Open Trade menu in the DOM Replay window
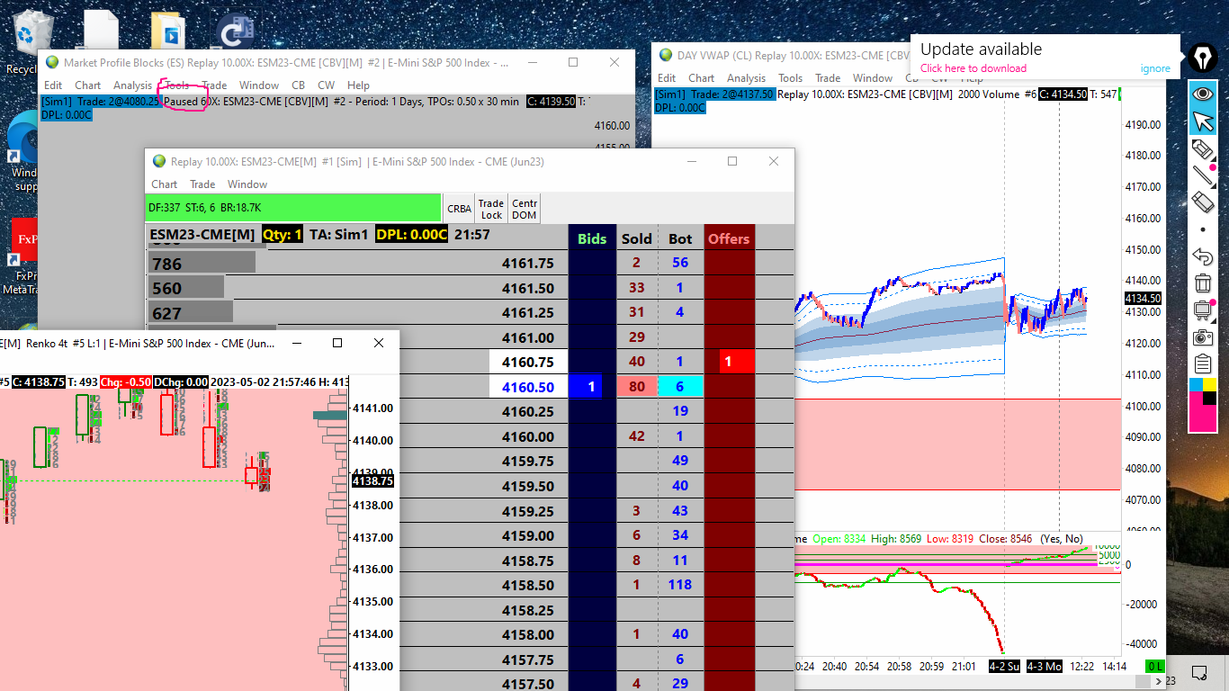Viewport: 1229px width, 691px height. pyautogui.click(x=202, y=184)
